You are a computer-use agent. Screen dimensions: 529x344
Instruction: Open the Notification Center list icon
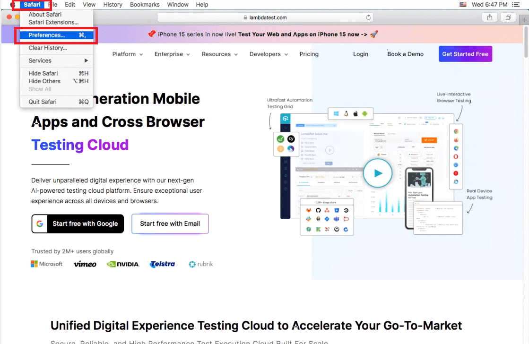pos(516,5)
